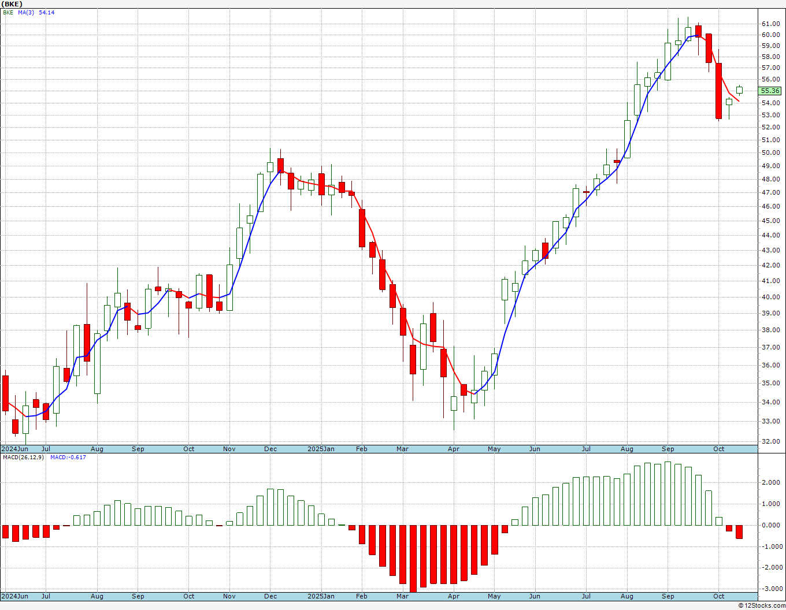Image resolution: width=786 pixels, height=610 pixels.
Task: Click the 2.000 MACD axis label
Action: click(770, 482)
